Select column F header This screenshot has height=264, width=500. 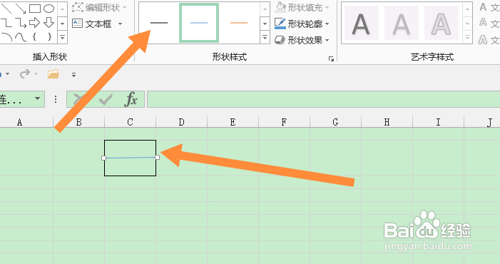(284, 122)
